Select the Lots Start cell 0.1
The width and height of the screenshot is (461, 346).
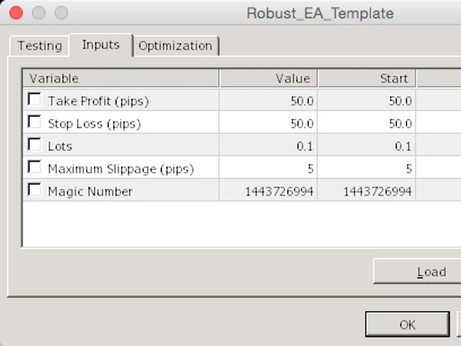click(x=366, y=146)
